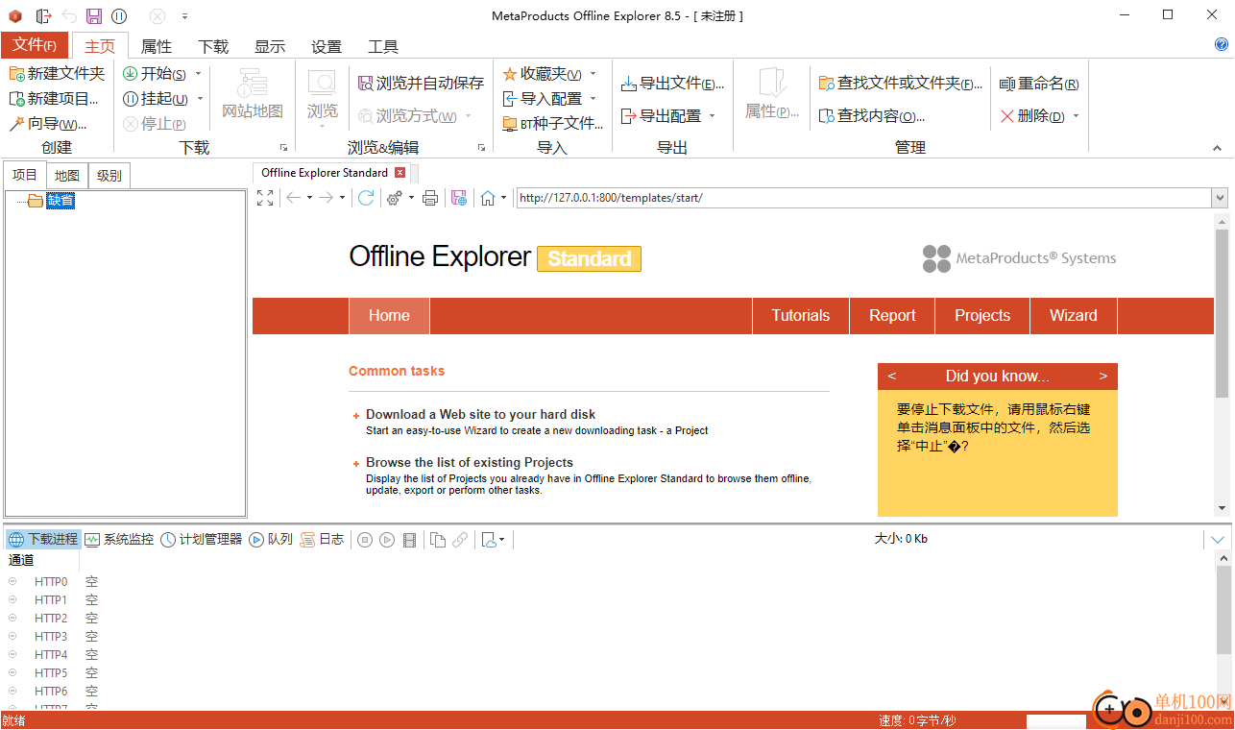Screen dimensions: 1235x730
Task: Switch to 显示 ribbon tab
Action: (270, 46)
